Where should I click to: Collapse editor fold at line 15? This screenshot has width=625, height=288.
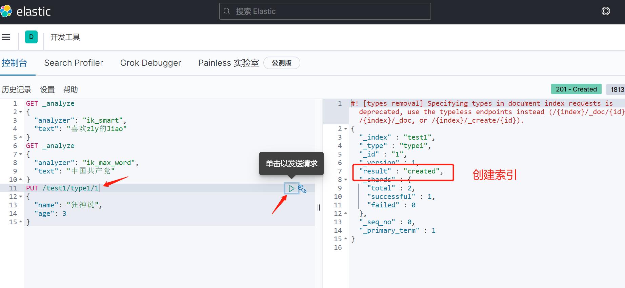pyautogui.click(x=21, y=222)
